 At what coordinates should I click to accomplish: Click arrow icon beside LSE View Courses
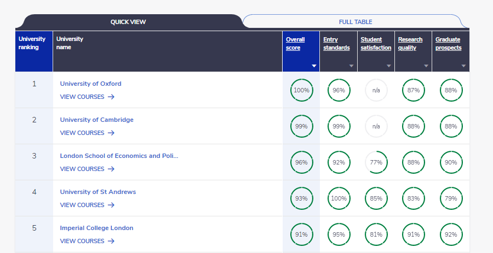(111, 169)
